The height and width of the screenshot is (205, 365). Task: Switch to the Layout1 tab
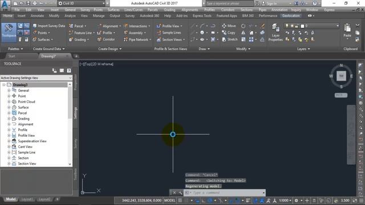(27, 199)
